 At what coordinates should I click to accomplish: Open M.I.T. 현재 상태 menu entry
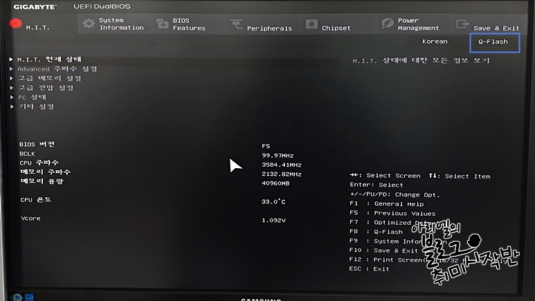[49, 60]
